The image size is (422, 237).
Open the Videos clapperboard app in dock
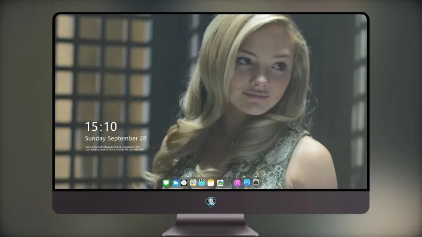coord(201,183)
